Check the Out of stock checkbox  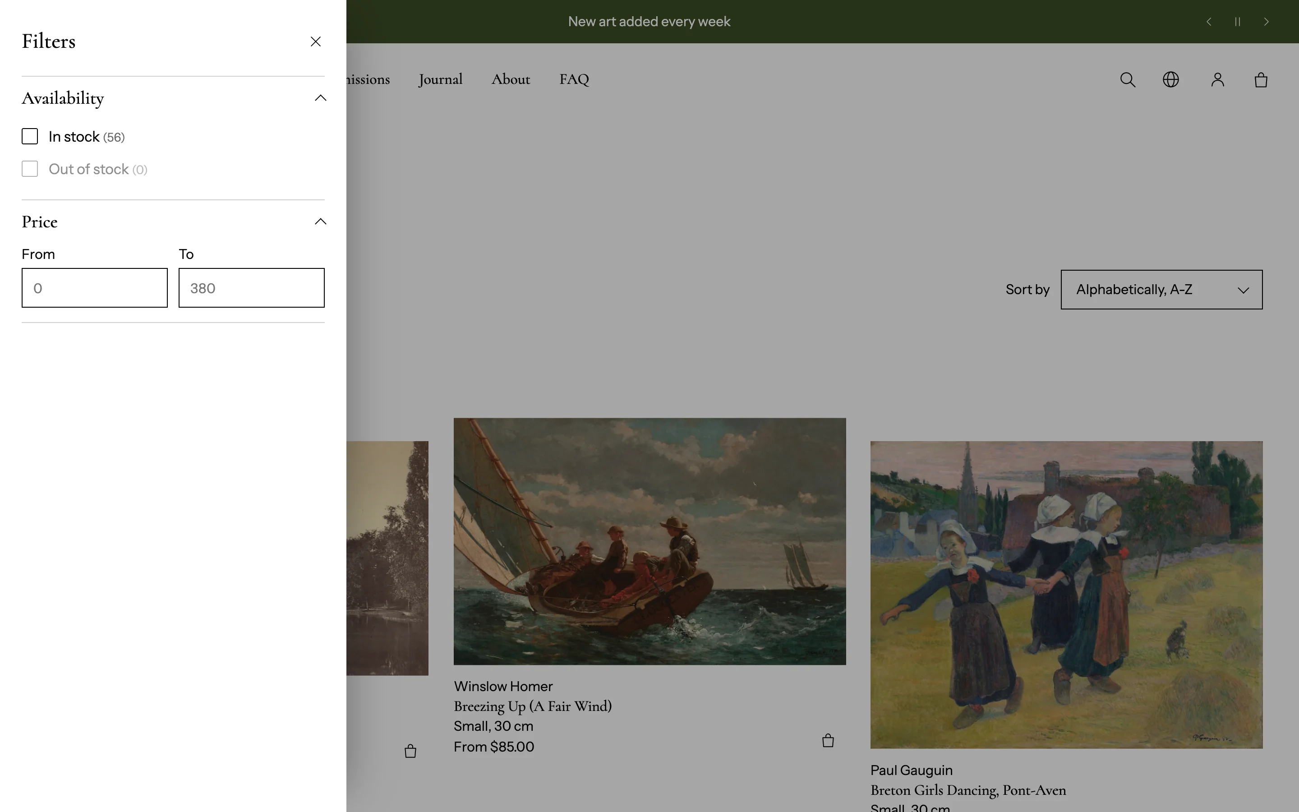(x=30, y=169)
